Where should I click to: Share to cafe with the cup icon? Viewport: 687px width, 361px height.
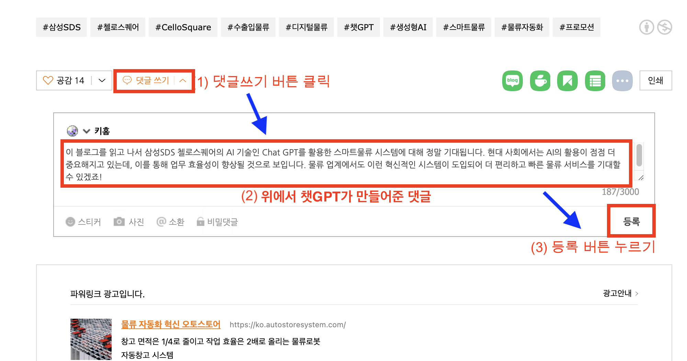[540, 81]
